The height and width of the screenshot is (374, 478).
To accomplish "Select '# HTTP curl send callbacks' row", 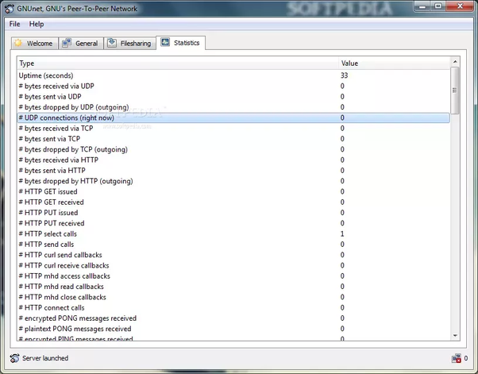I will 233,255.
